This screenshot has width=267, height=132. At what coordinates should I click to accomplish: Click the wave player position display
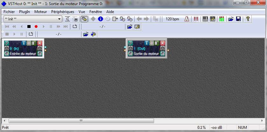point(59,34)
